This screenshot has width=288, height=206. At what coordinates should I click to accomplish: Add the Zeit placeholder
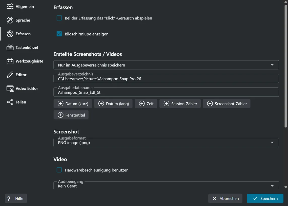(x=146, y=103)
